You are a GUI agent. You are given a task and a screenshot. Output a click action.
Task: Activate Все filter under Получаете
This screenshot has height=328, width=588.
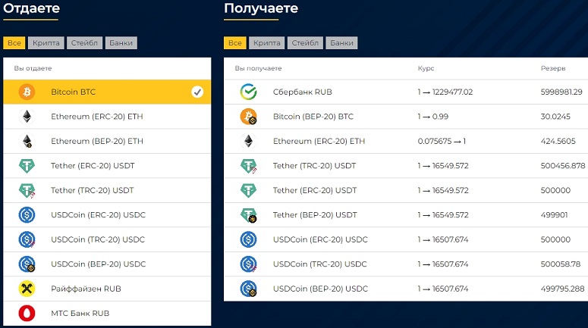(235, 43)
